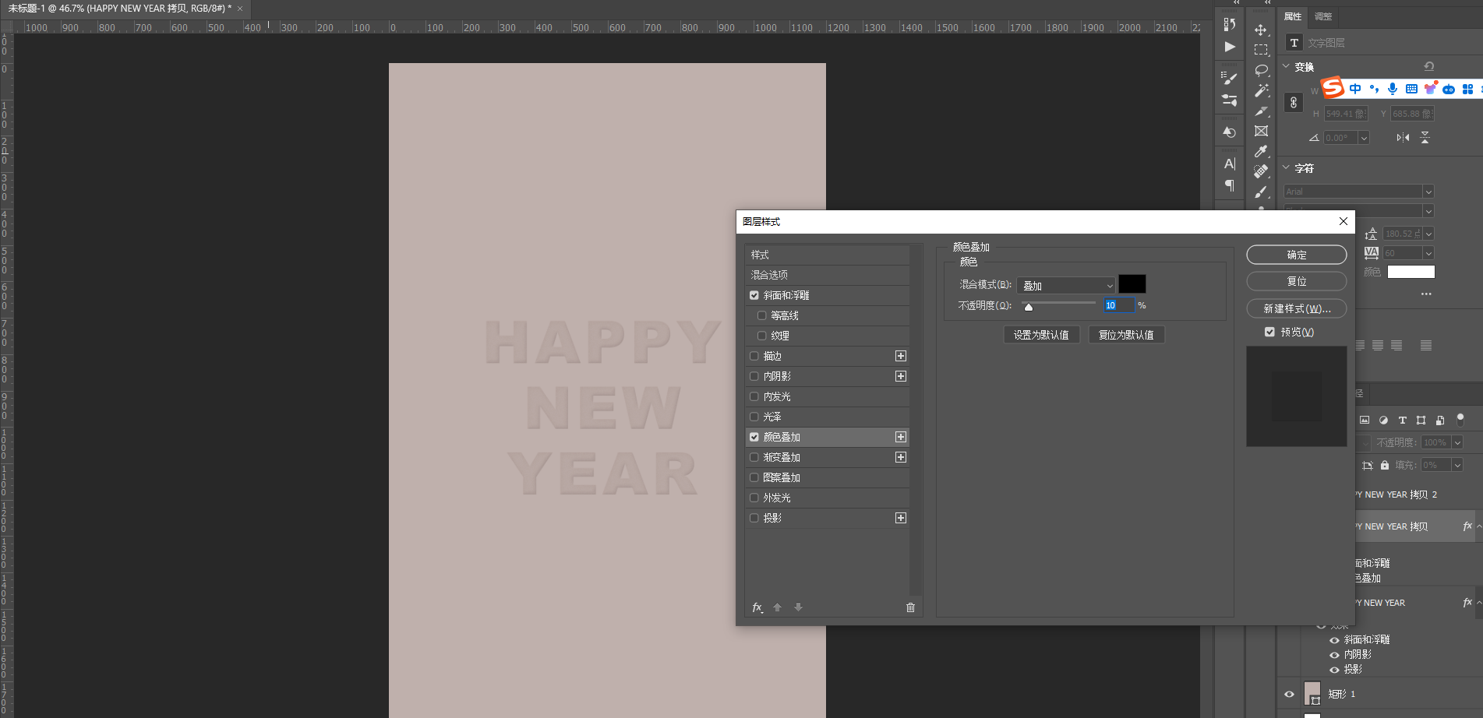
Task: Click the trash icon in Layer Style dialog
Action: pos(910,607)
